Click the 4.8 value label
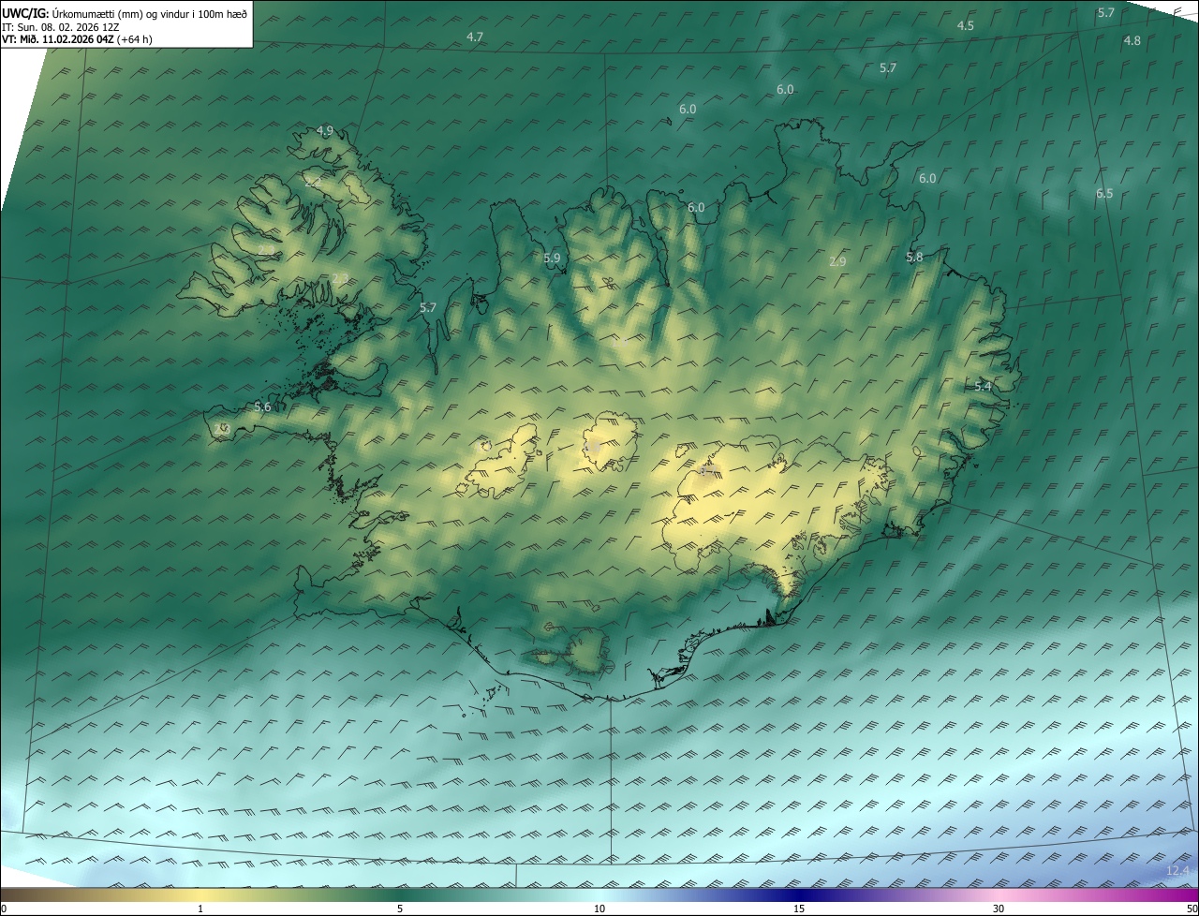 pos(1132,40)
